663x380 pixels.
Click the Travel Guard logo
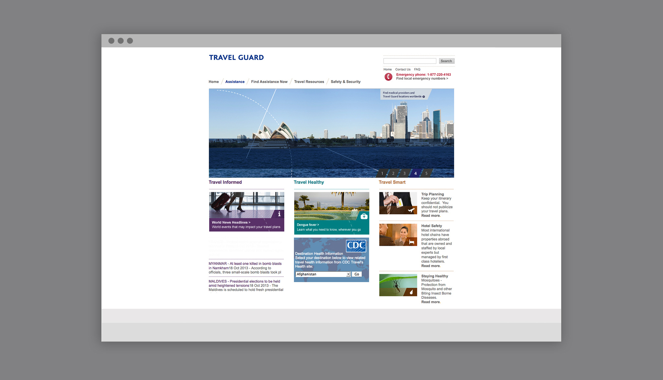pos(236,58)
